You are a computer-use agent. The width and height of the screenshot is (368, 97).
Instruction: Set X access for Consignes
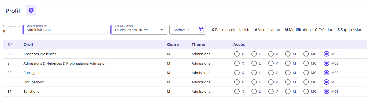pyautogui.click(x=237, y=73)
